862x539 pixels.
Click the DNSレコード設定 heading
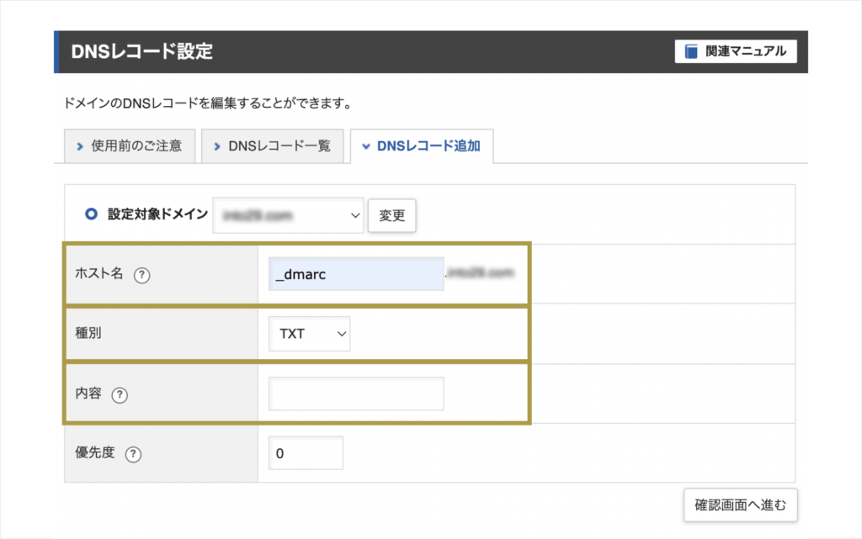tap(141, 51)
